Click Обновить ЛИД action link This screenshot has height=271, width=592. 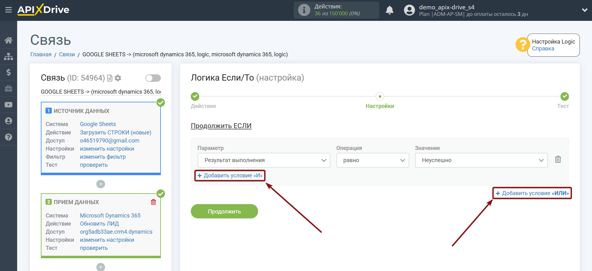coord(99,224)
